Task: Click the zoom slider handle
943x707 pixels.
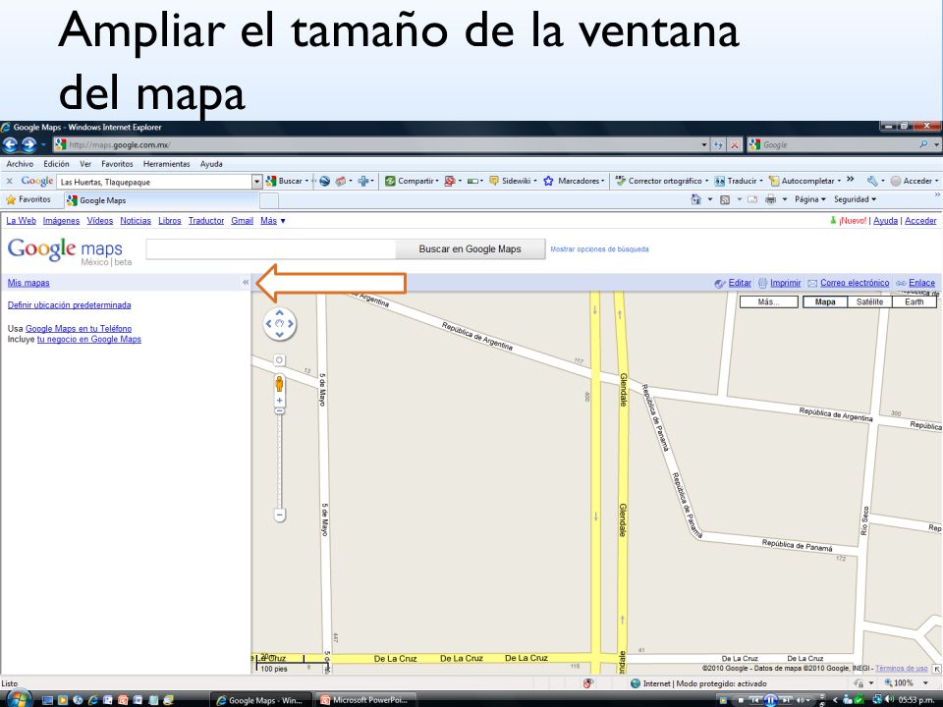Action: tap(280, 411)
